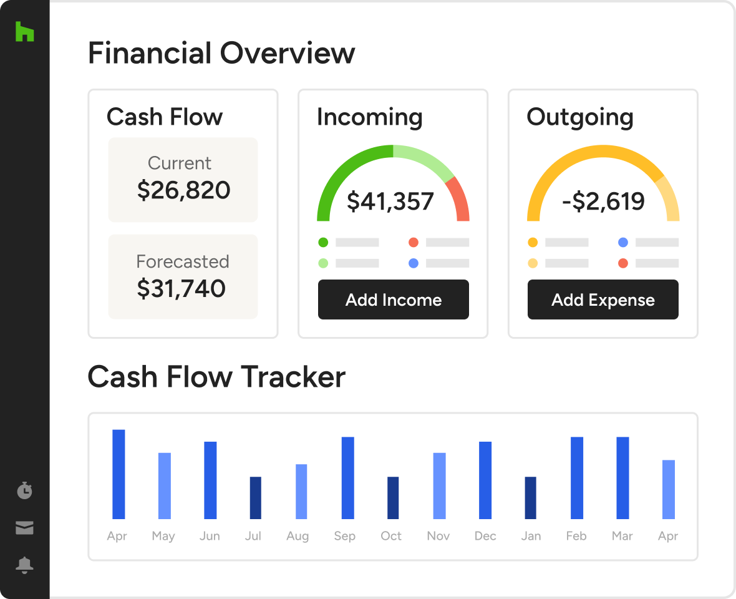Click the Mar month label on chart axis
The image size is (736, 599).
[x=622, y=536]
